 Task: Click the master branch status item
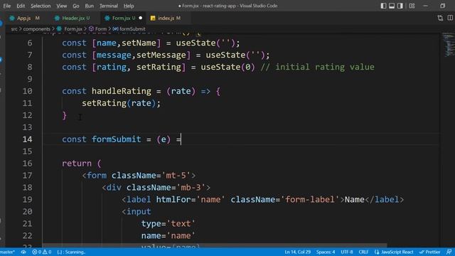[7, 252]
